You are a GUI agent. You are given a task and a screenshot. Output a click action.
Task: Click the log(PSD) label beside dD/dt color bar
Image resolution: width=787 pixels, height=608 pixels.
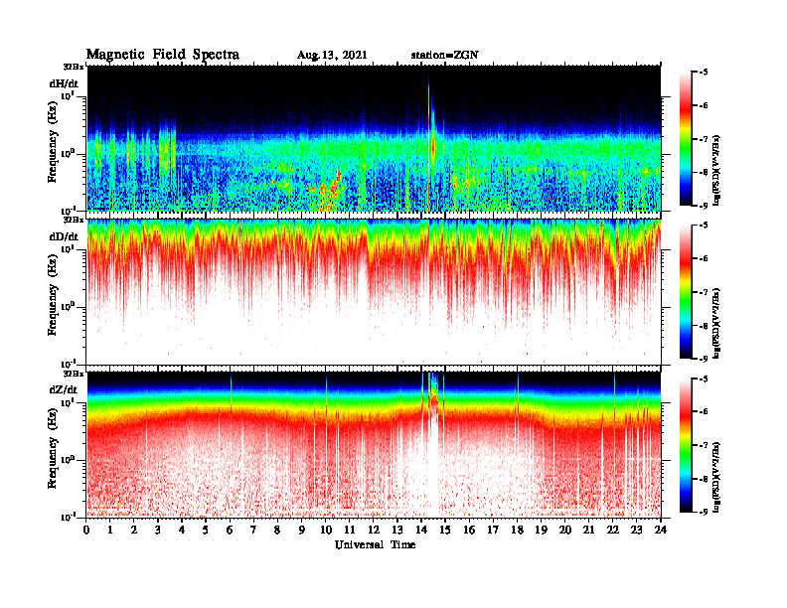pos(716,323)
